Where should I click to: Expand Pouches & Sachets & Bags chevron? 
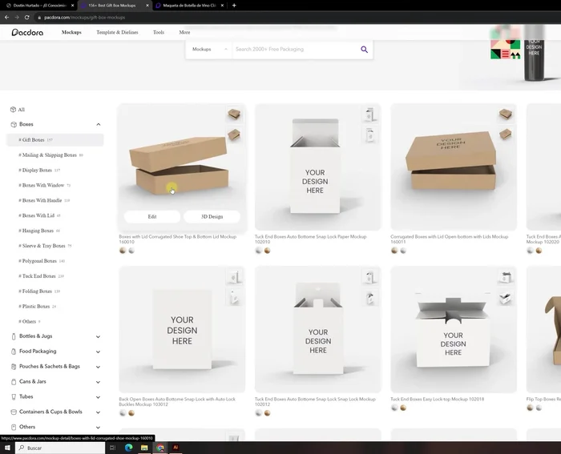98,367
